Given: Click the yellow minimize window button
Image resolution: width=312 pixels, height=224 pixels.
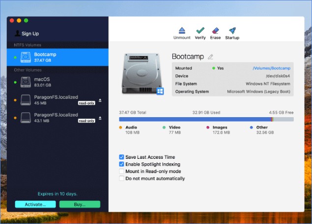Looking at the screenshot, I should 19,21.
